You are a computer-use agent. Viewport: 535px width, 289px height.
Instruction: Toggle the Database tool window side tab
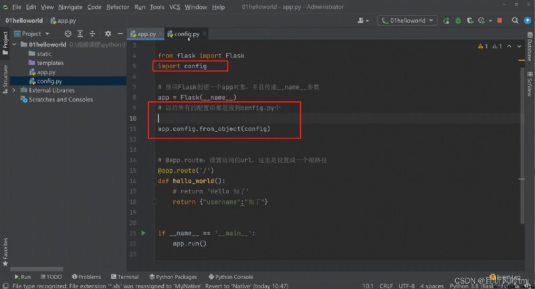tap(530, 47)
